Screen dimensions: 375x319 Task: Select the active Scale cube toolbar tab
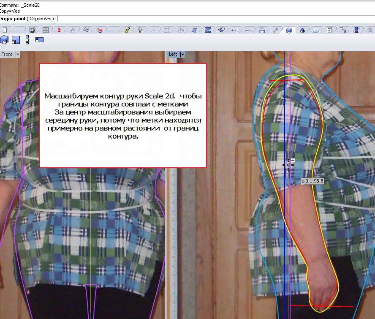click(289, 30)
